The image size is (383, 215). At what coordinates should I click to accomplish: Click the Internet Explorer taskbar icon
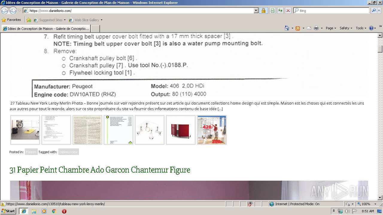click(x=24, y=211)
